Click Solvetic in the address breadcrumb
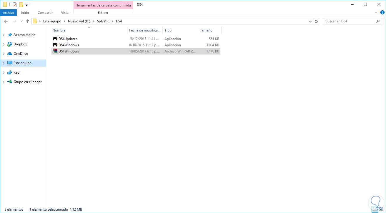Screen dimensions: 386x213 coord(103,21)
